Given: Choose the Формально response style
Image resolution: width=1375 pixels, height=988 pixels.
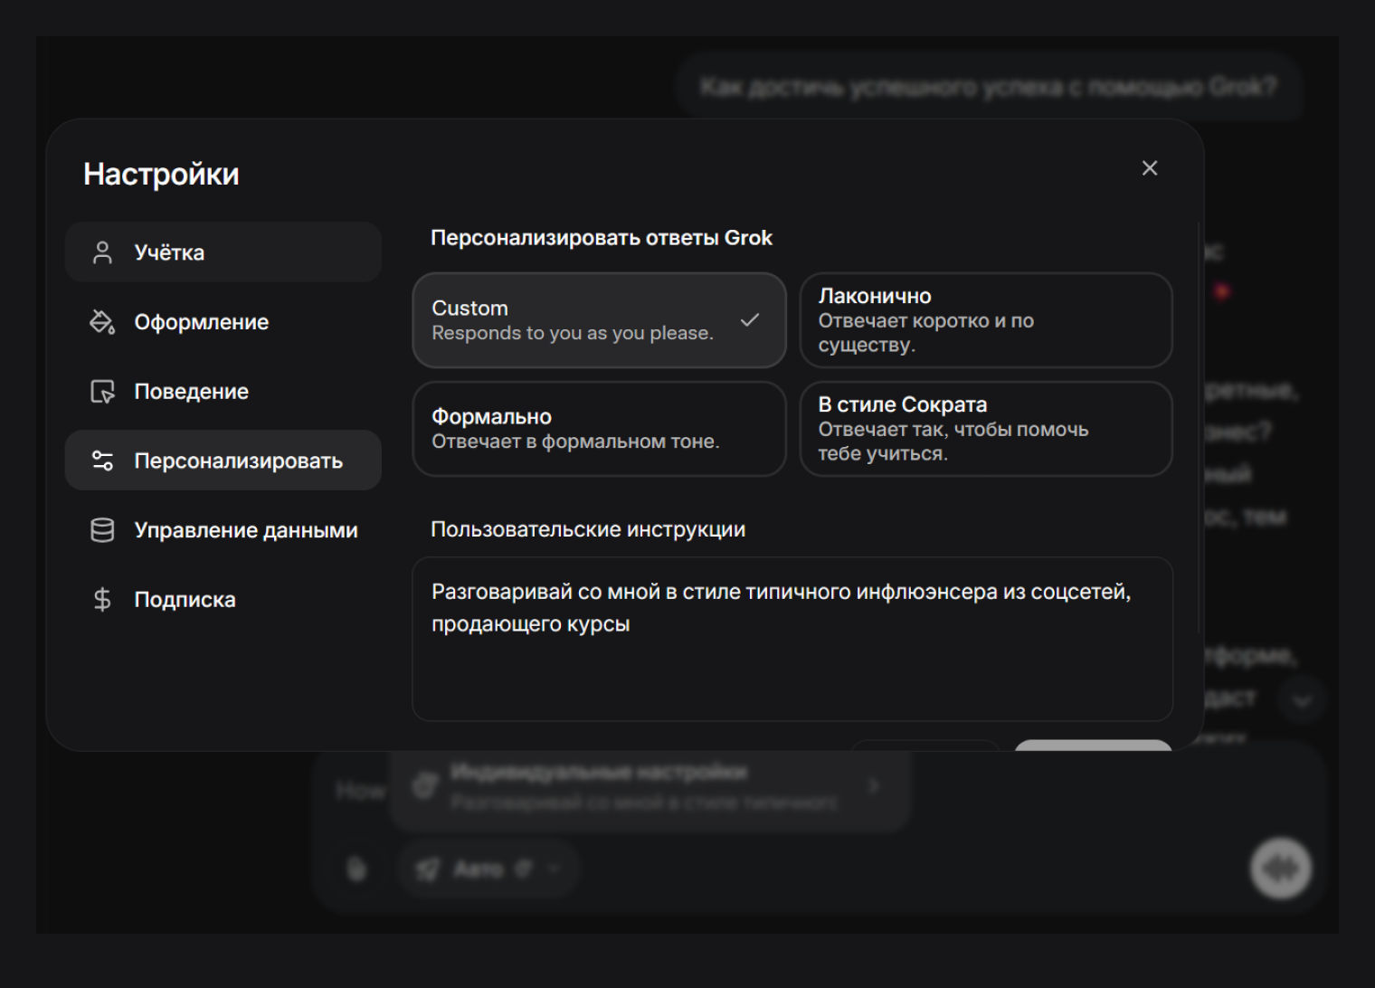Looking at the screenshot, I should [599, 429].
